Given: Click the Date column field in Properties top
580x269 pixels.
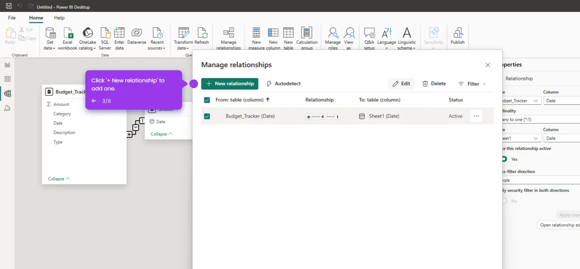Looking at the screenshot, I should coord(561,100).
